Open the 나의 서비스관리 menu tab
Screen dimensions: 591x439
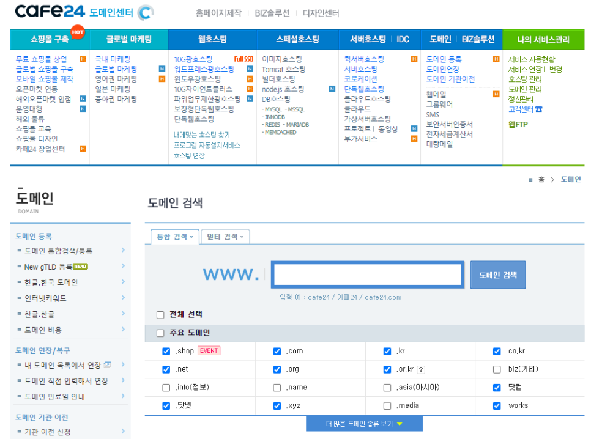pos(543,40)
